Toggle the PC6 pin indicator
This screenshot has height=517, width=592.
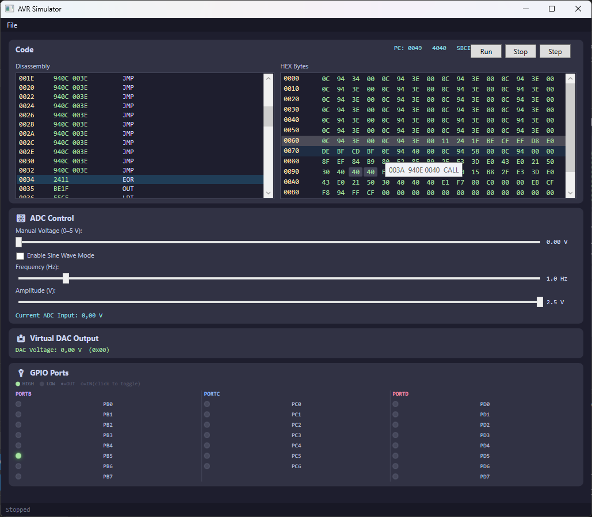point(207,466)
